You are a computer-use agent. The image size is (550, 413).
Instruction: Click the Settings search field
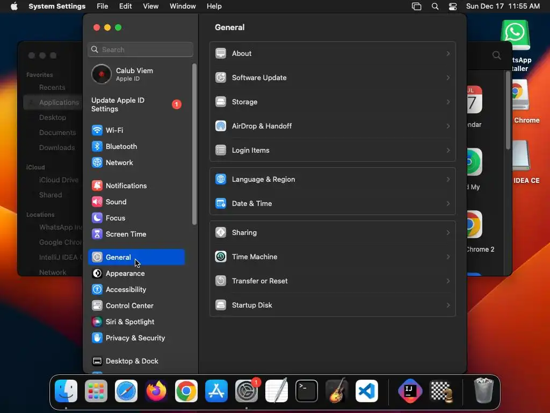(140, 49)
